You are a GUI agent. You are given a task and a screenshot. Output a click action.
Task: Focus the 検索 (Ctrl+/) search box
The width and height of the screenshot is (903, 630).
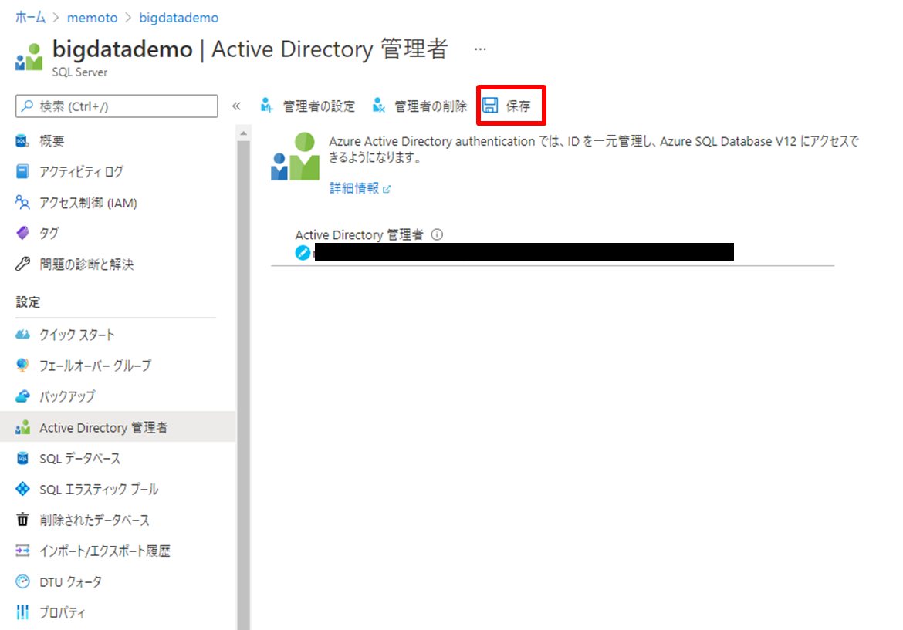[117, 106]
